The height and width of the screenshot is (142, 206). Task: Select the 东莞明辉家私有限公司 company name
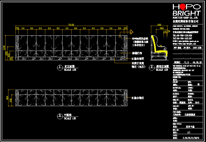click(185, 21)
